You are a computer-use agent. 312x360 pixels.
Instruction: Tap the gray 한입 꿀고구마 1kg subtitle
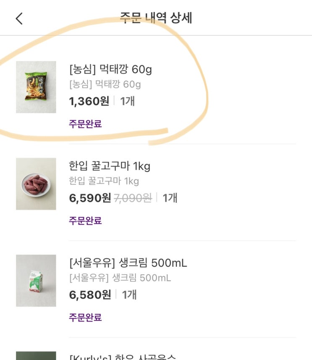tap(104, 181)
